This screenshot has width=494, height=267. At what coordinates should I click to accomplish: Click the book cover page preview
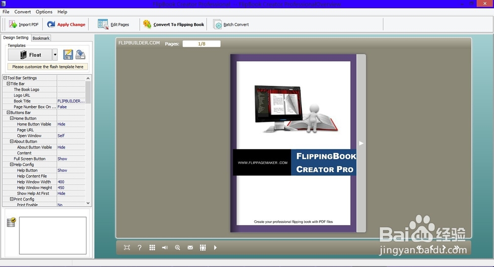tap(293, 143)
